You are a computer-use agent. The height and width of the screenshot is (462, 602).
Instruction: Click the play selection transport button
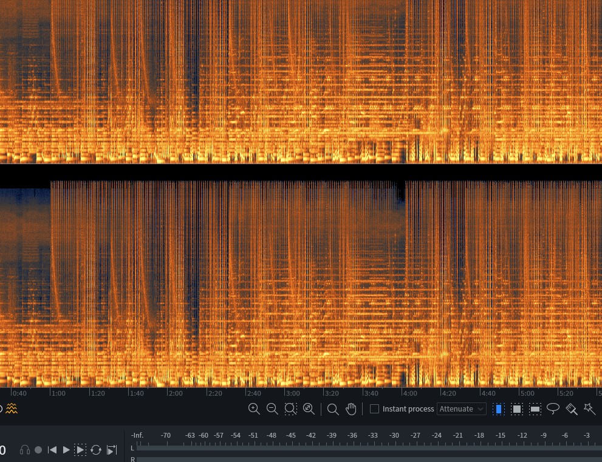[80, 450]
